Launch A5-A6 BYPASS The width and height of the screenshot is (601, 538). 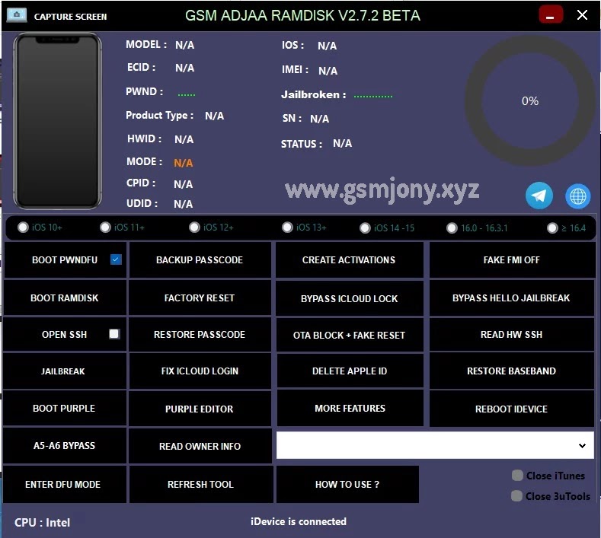coord(65,446)
